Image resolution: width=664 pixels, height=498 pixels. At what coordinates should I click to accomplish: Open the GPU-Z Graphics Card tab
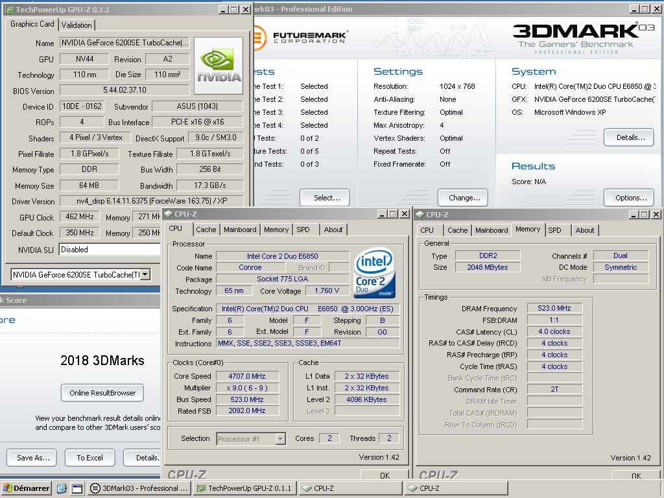click(32, 24)
